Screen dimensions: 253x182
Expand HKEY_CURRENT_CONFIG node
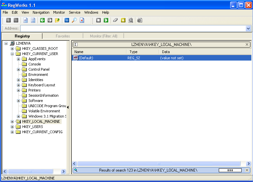[x=12, y=132]
